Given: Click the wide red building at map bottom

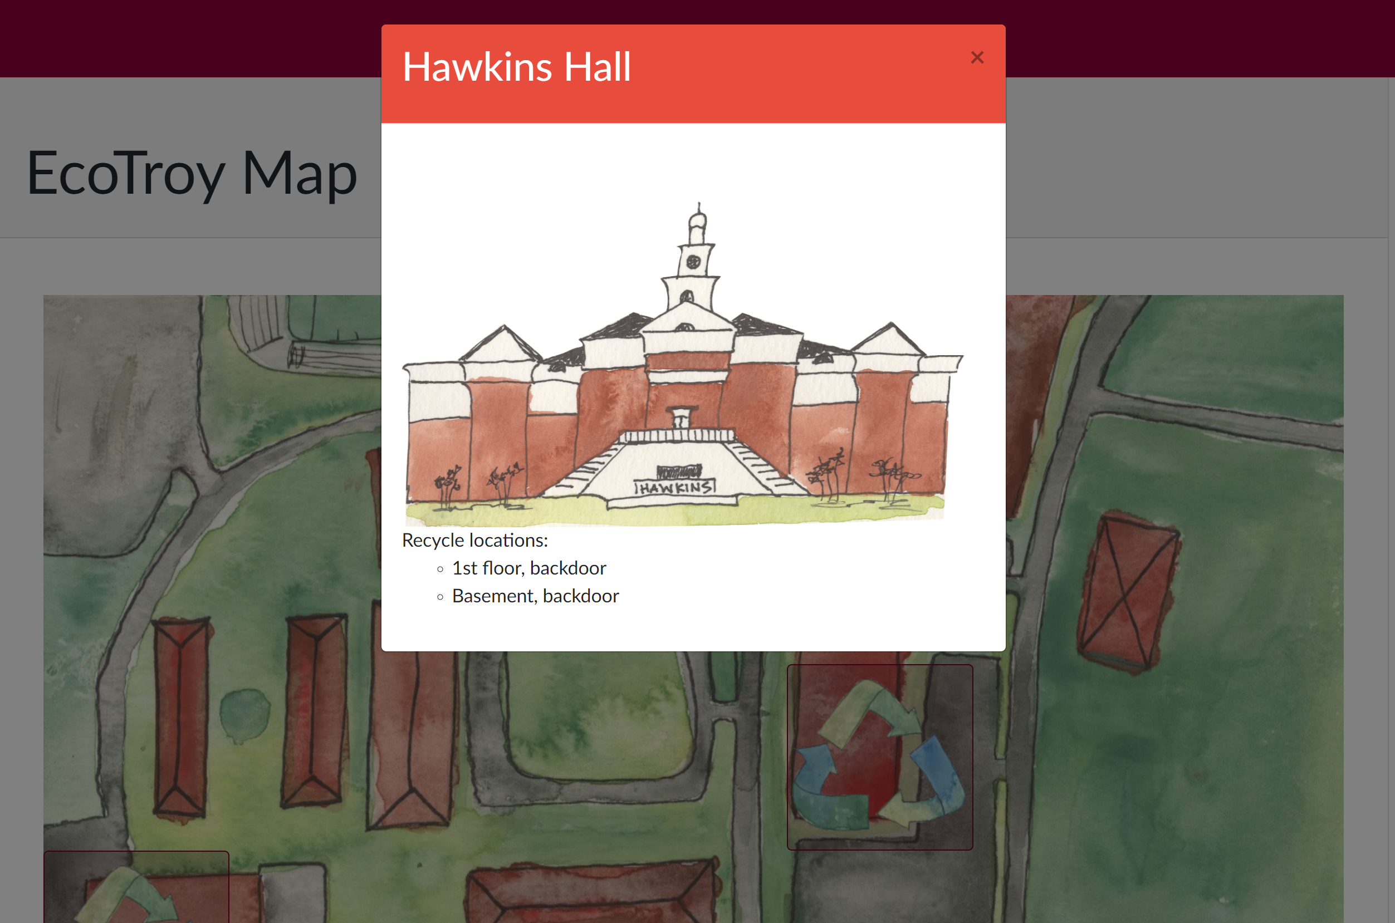Looking at the screenshot, I should coord(592,895).
